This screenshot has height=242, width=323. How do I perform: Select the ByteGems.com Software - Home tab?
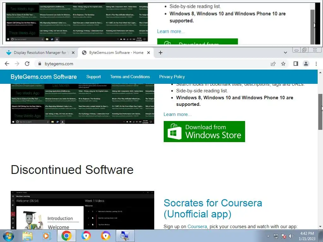(x=116, y=53)
